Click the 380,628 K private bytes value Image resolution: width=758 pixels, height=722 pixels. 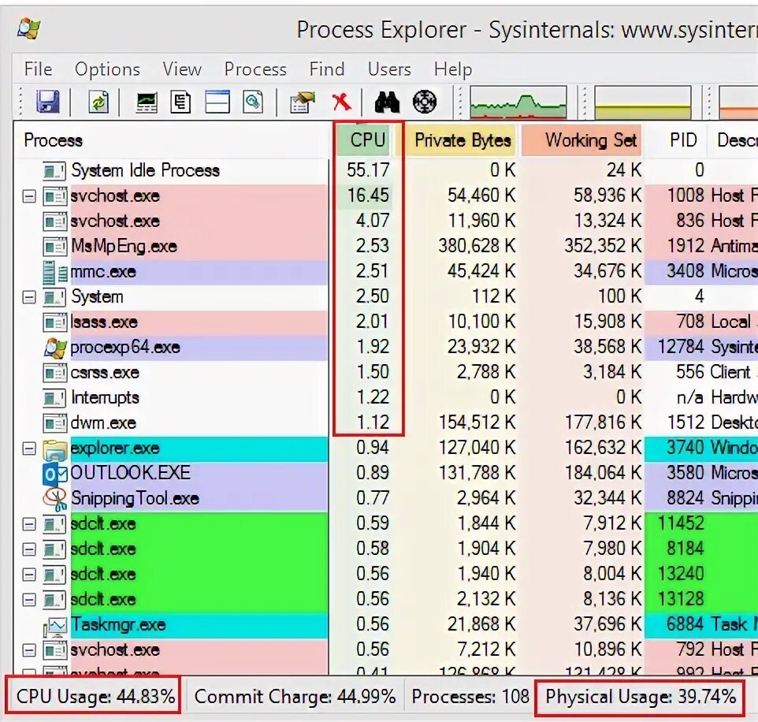point(477,246)
